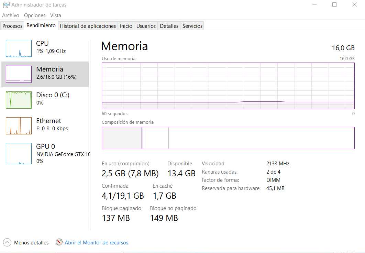Screen dimensions: 365x253
Task: Open the Disco 0 (C:) performance graph
Action: 19,100
